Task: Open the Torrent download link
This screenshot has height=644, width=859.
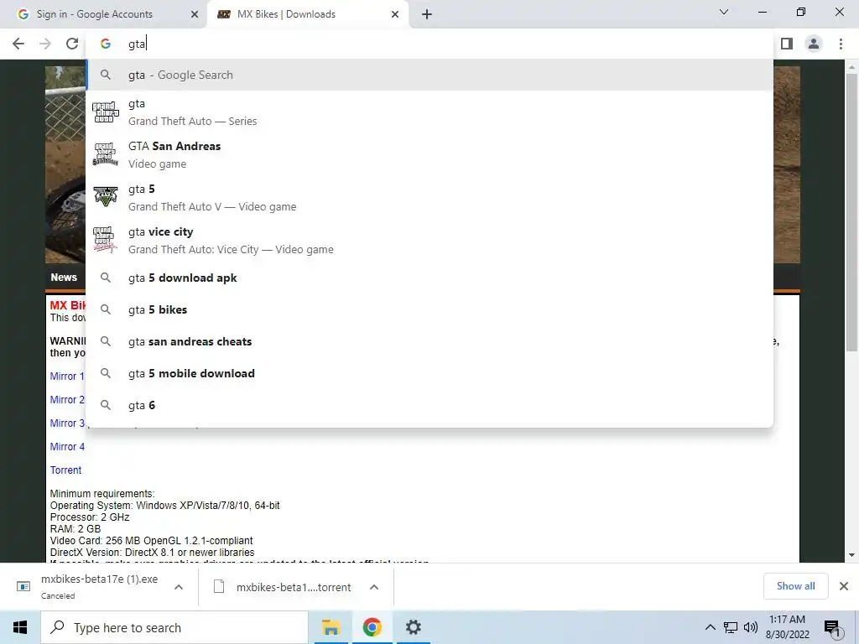Action: coord(65,470)
